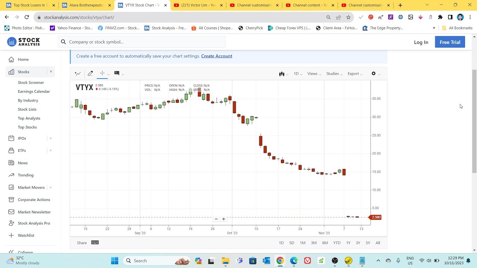Switch to Top Stock Losers tab
The height and width of the screenshot is (268, 477).
click(x=30, y=5)
